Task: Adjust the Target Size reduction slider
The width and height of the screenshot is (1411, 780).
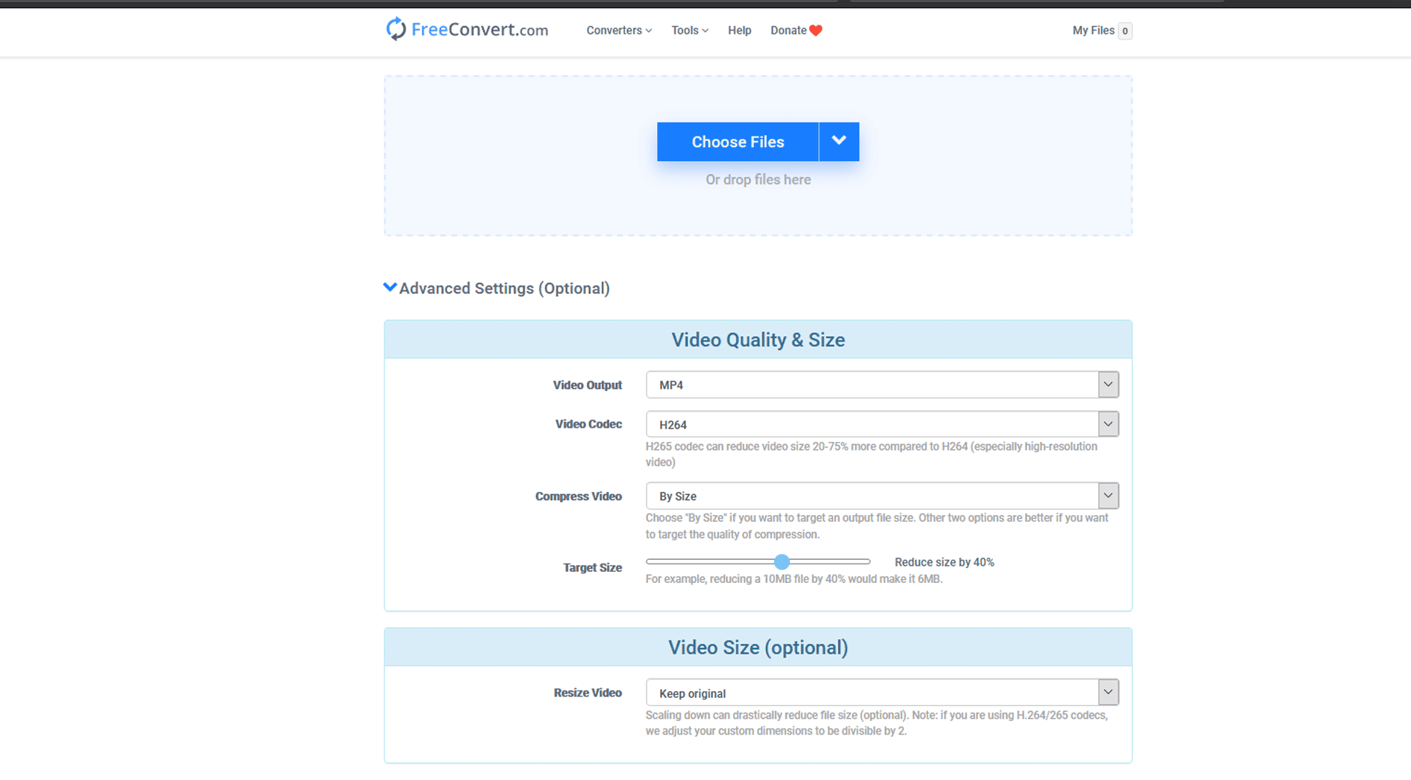Action: coord(781,561)
